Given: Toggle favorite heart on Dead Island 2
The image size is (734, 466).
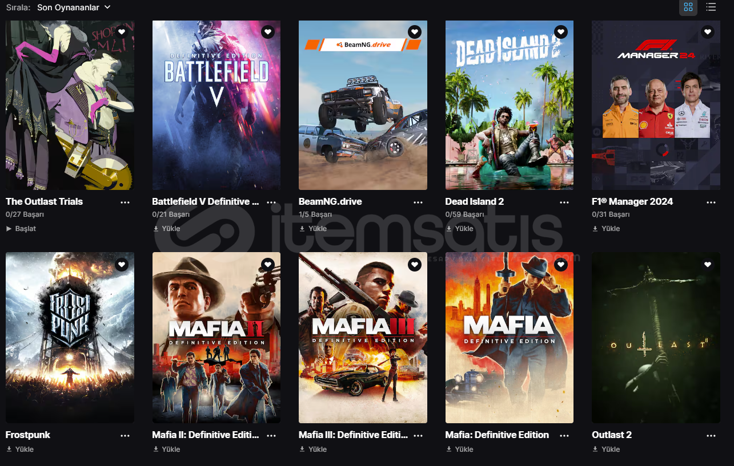Looking at the screenshot, I should (561, 32).
